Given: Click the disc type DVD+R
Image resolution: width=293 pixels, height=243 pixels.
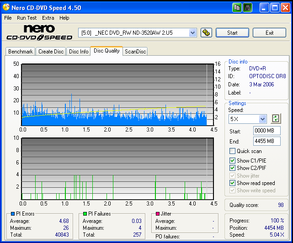Looking at the screenshot, I should (257, 69).
